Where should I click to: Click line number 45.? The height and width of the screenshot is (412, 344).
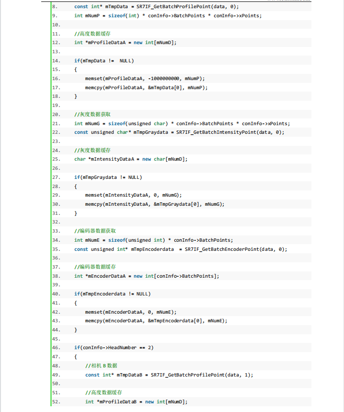[x=56, y=339]
